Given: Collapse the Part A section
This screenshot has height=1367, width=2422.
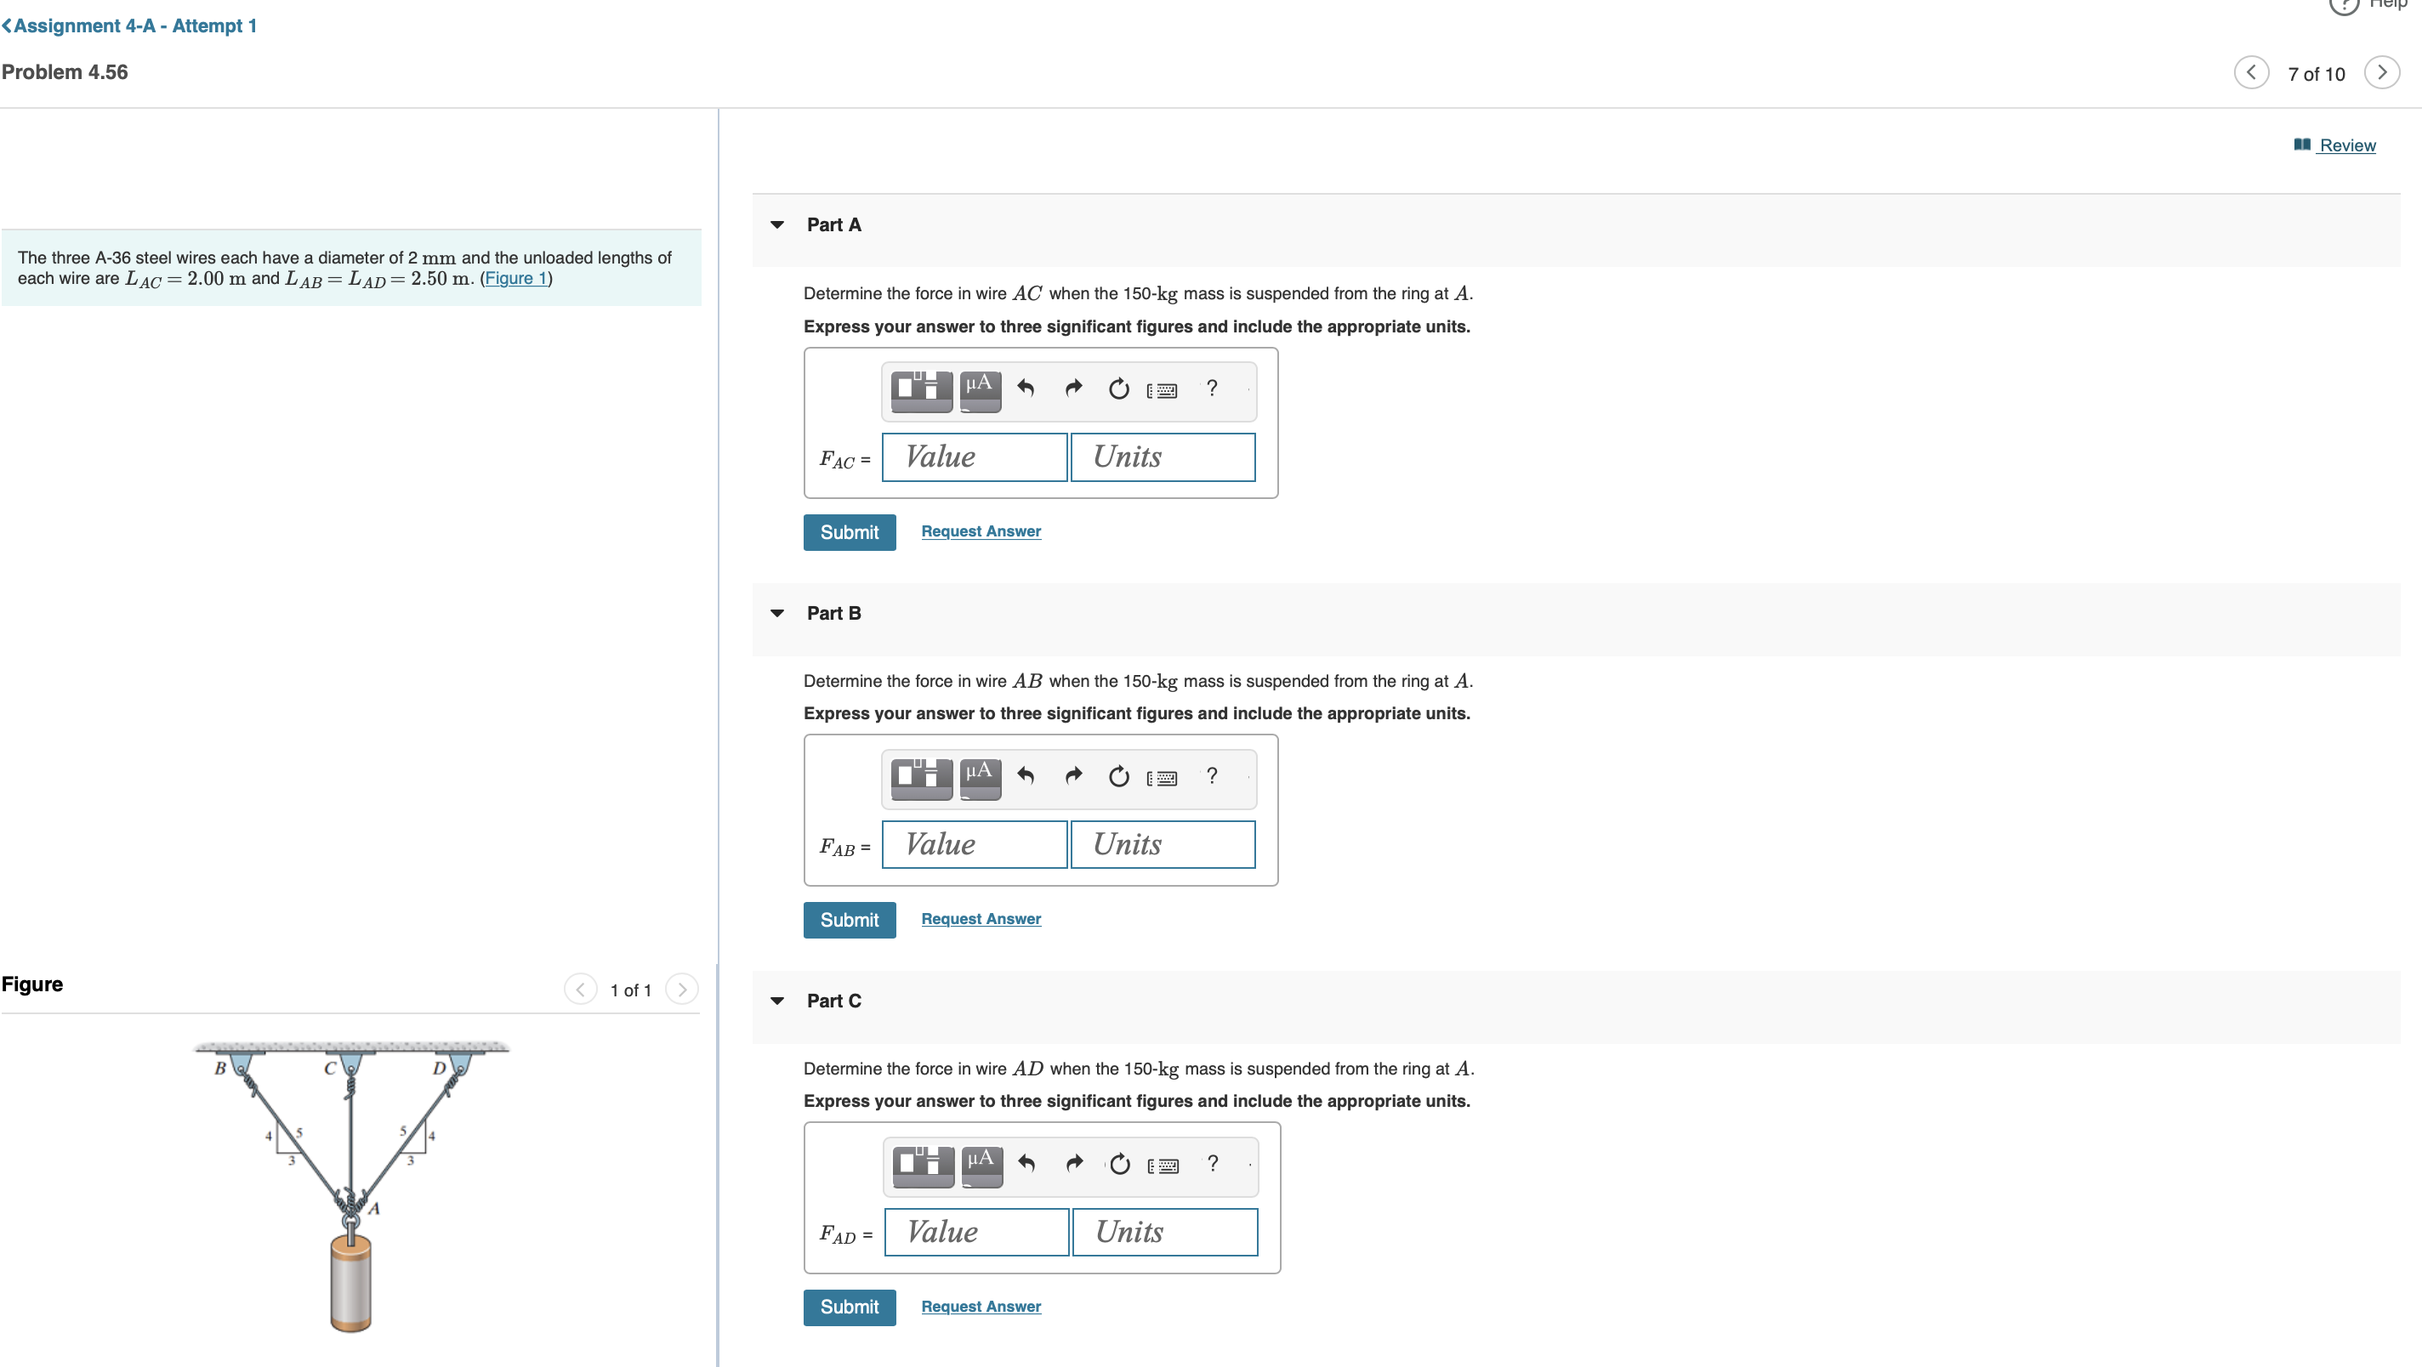Looking at the screenshot, I should pos(776,224).
